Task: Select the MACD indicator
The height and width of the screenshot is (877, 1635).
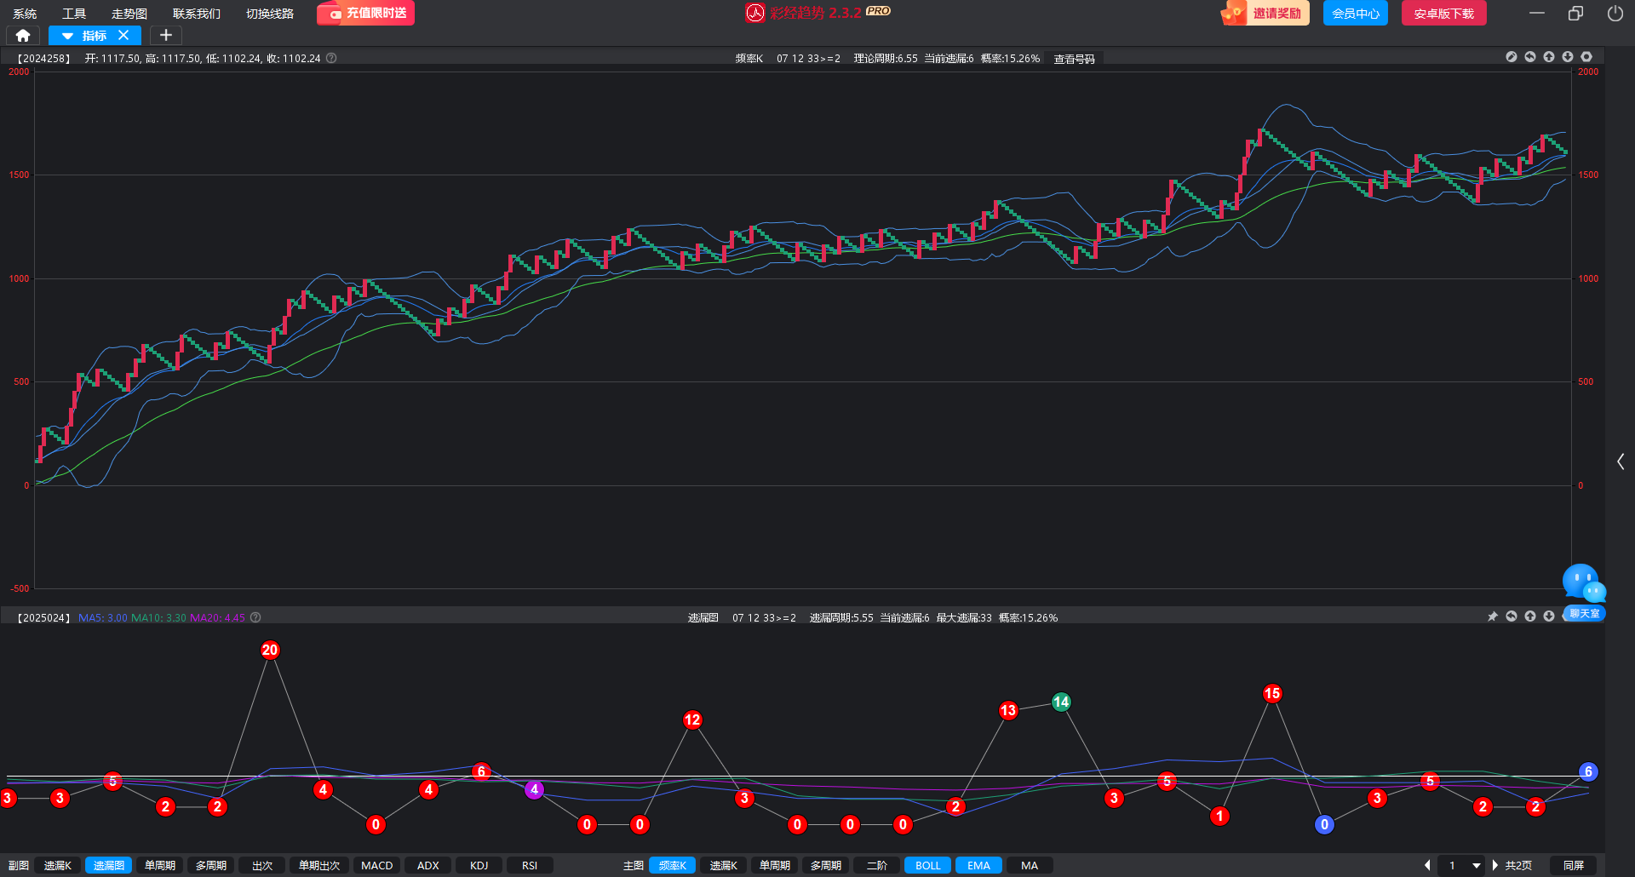Action: pyautogui.click(x=377, y=865)
